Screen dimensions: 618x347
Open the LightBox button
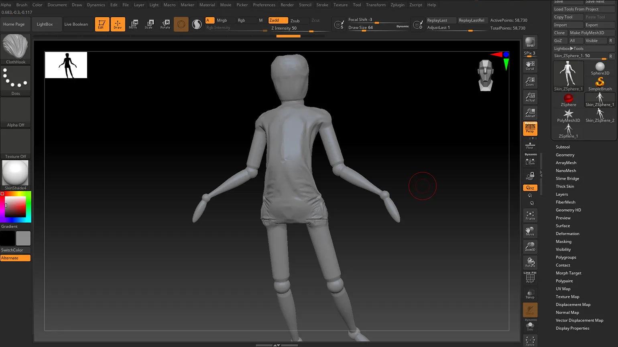pyautogui.click(x=45, y=24)
